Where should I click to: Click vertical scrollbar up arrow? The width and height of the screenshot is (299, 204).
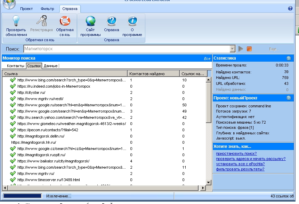[208, 80]
